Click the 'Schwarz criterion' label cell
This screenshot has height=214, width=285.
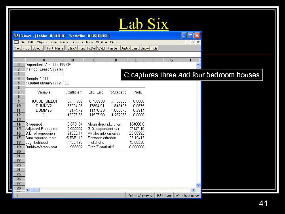point(102,138)
